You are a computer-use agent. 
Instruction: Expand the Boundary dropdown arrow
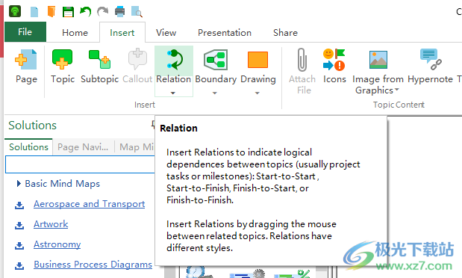click(215, 93)
